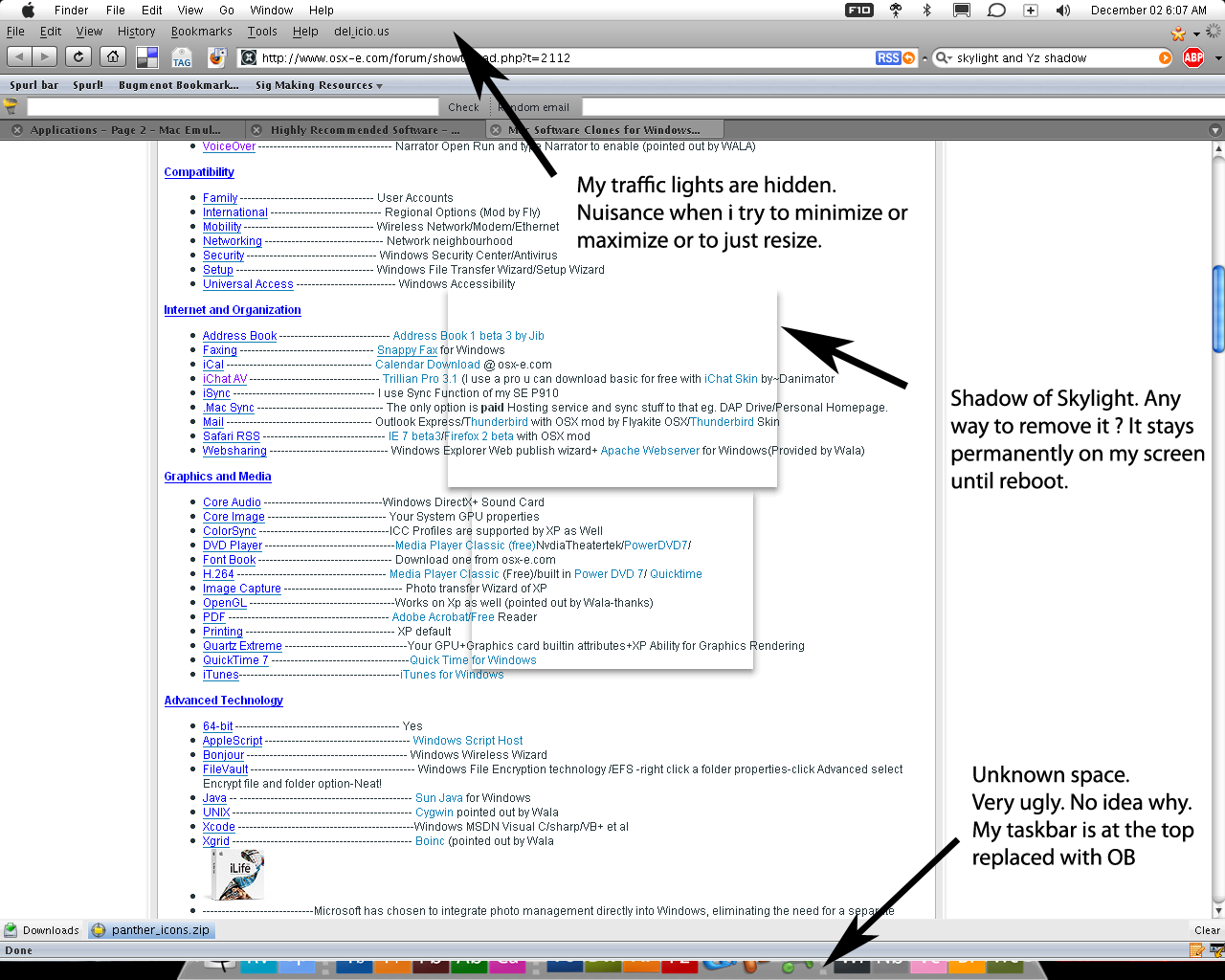This screenshot has width=1225, height=980.
Task: Open the list all tabs dropdown
Action: [x=1215, y=130]
